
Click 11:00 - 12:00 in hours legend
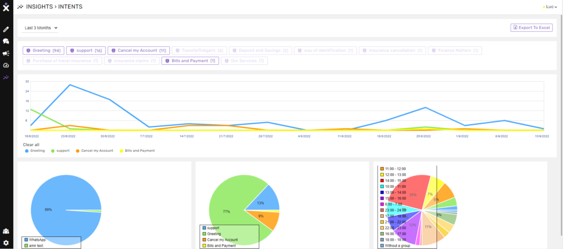pyautogui.click(x=393, y=169)
